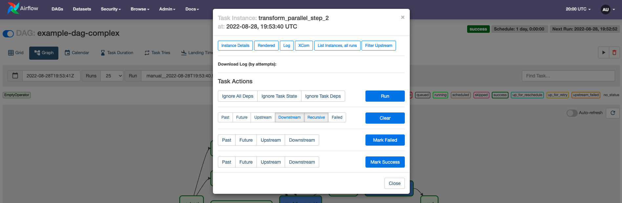Image resolution: width=622 pixels, height=203 pixels.
Task: Click the EmptyOperator legend tag
Action: tap(17, 95)
